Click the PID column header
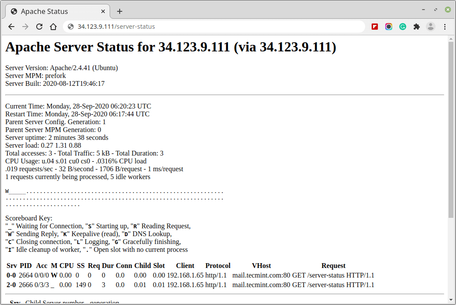 click(26, 266)
